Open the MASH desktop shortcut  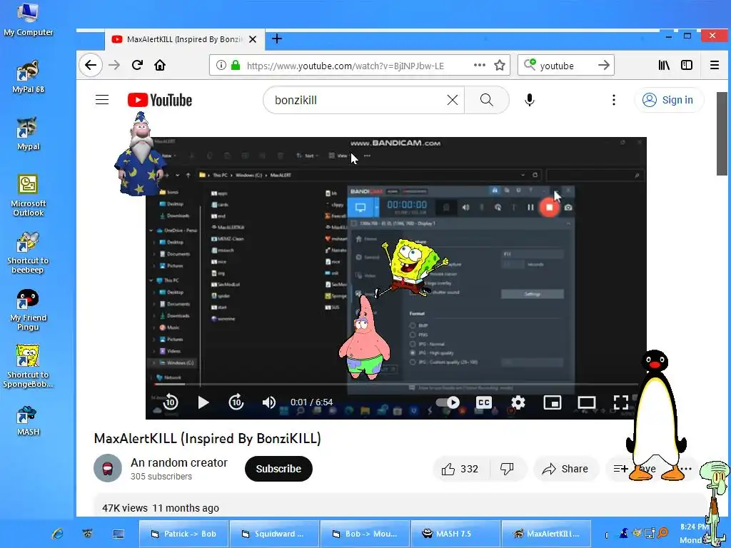28,421
